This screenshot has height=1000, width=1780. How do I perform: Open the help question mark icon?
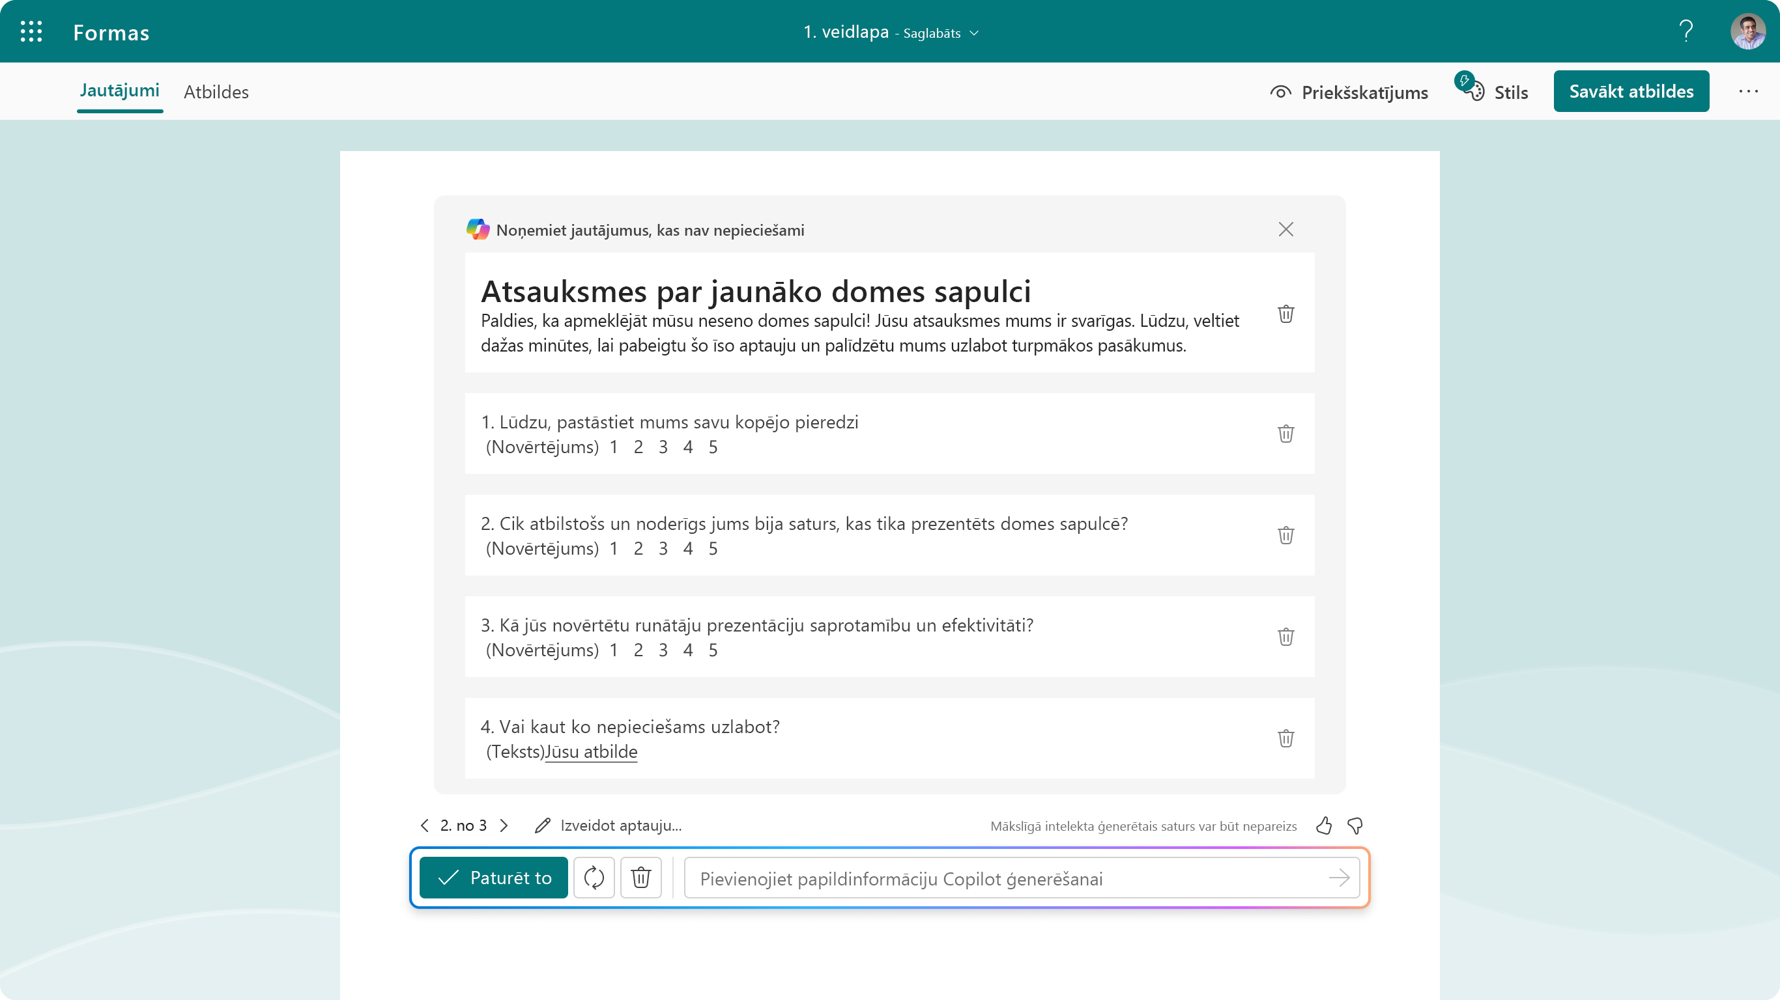click(x=1686, y=31)
